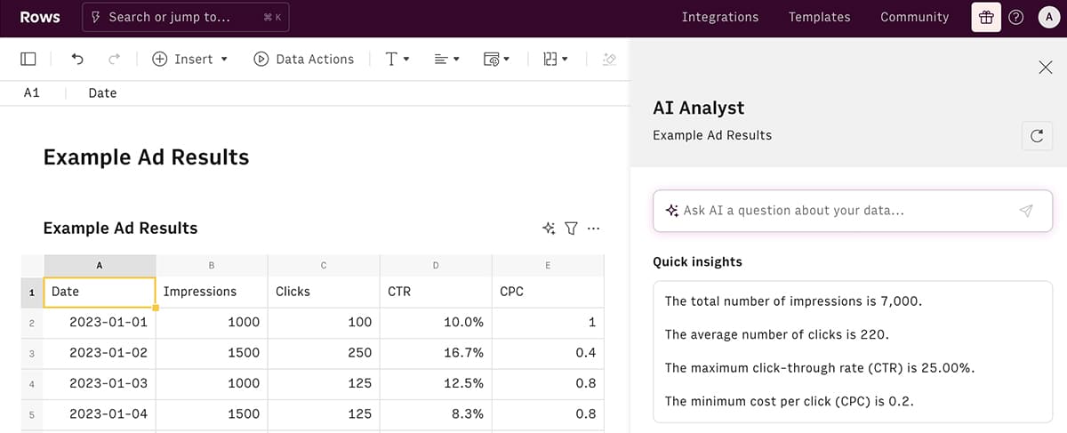Refresh the AI Analyst insights
This screenshot has width=1067, height=433.
coord(1037,136)
